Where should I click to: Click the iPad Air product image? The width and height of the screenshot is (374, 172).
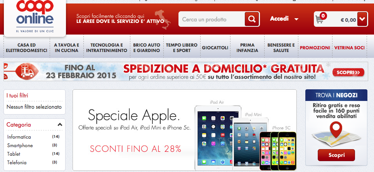218,138
